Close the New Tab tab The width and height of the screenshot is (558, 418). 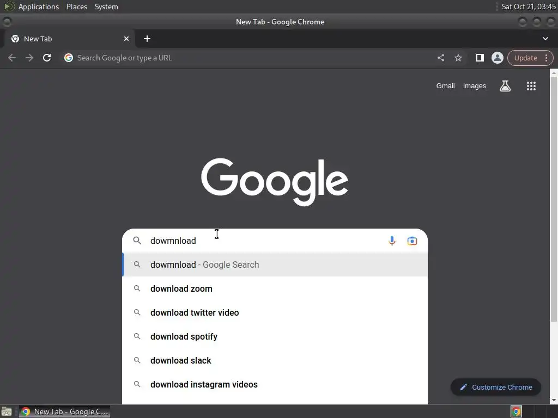tap(126, 39)
